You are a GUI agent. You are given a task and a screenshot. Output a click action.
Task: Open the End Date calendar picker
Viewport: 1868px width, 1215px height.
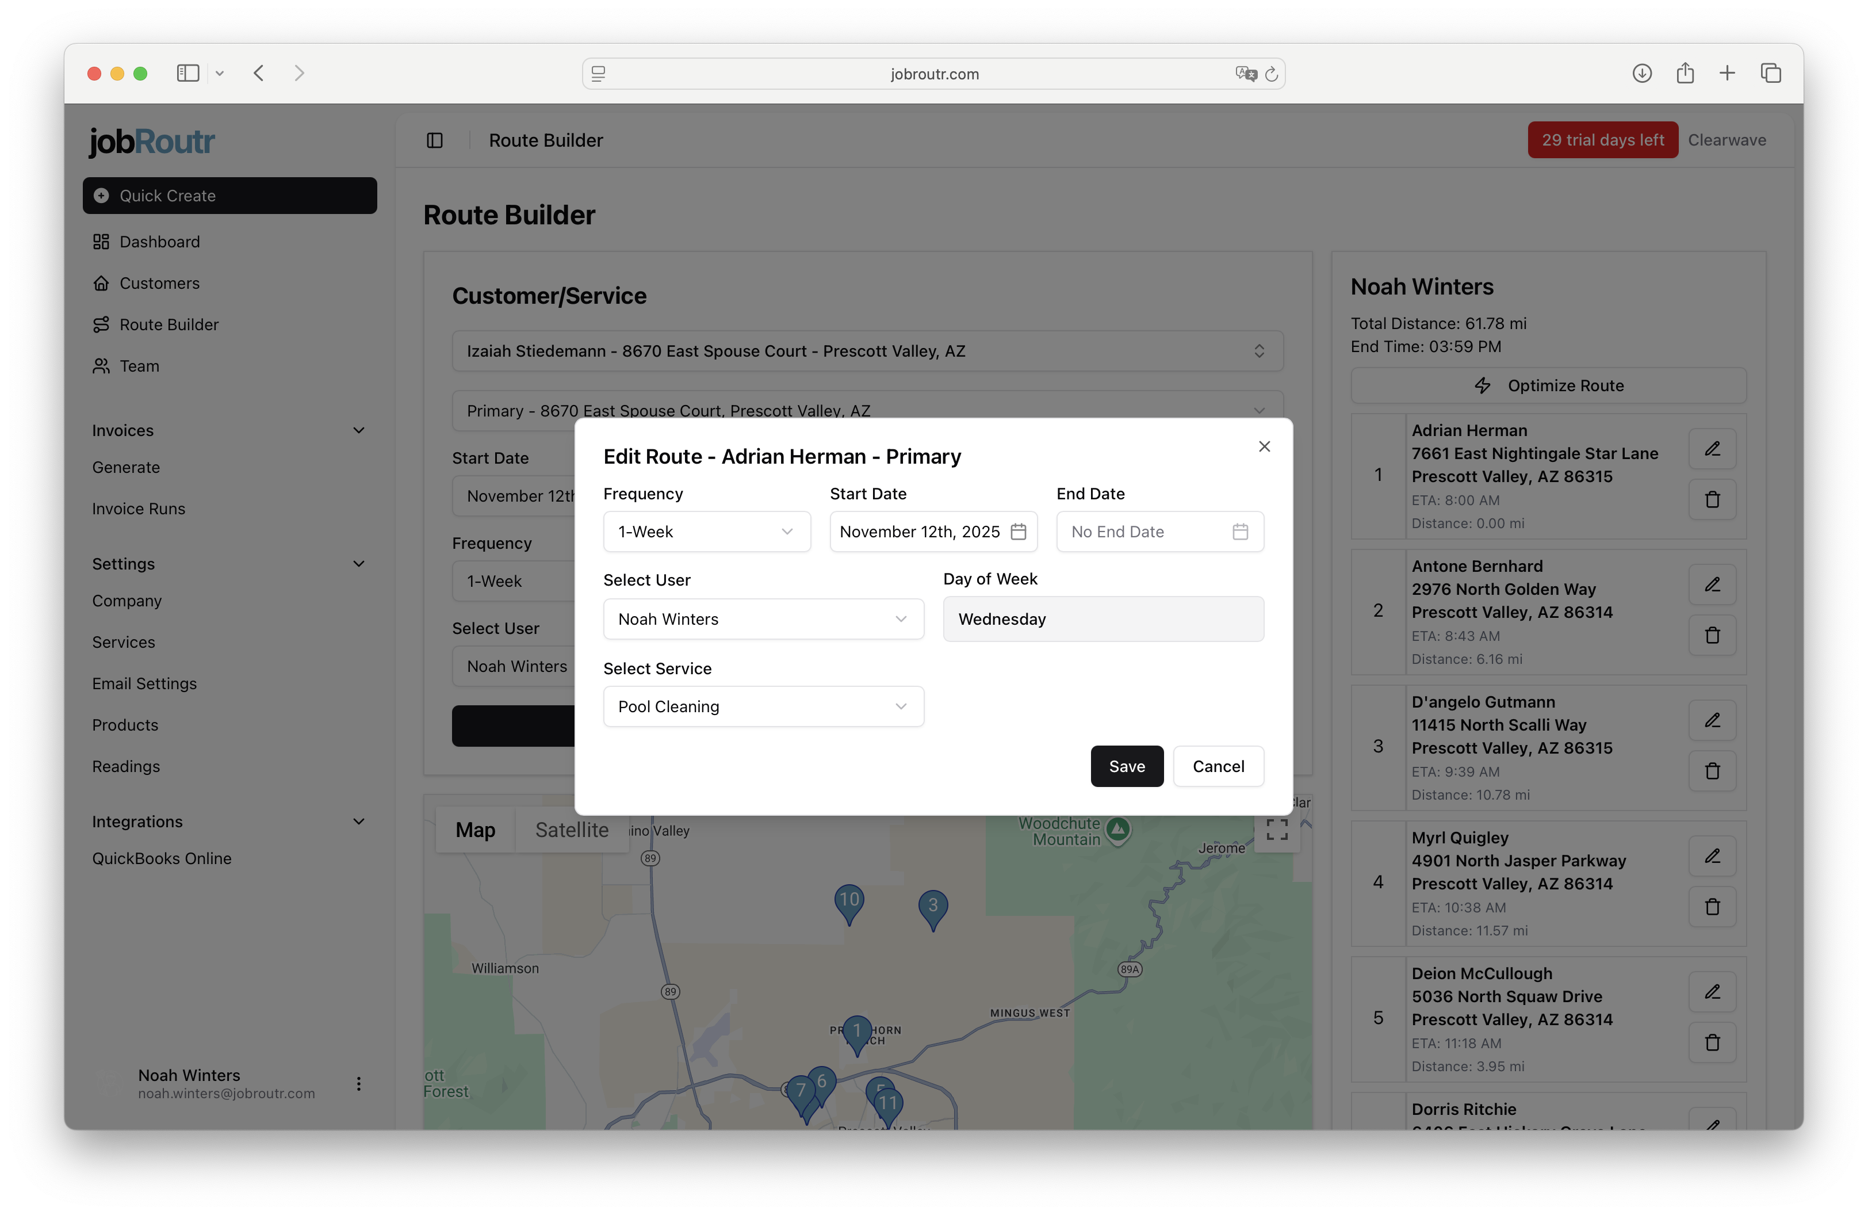pos(1240,532)
